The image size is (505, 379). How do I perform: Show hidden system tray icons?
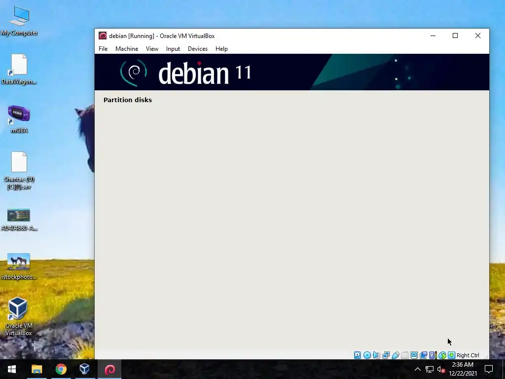417,369
